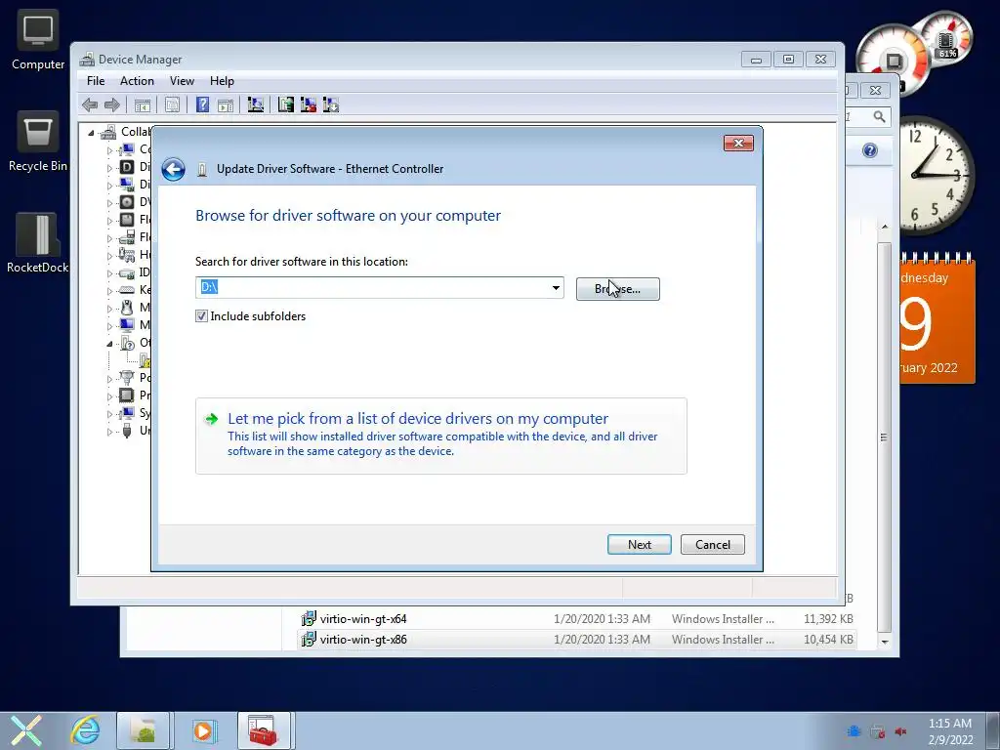Expand the Disk drives category in the tree

click(x=109, y=168)
